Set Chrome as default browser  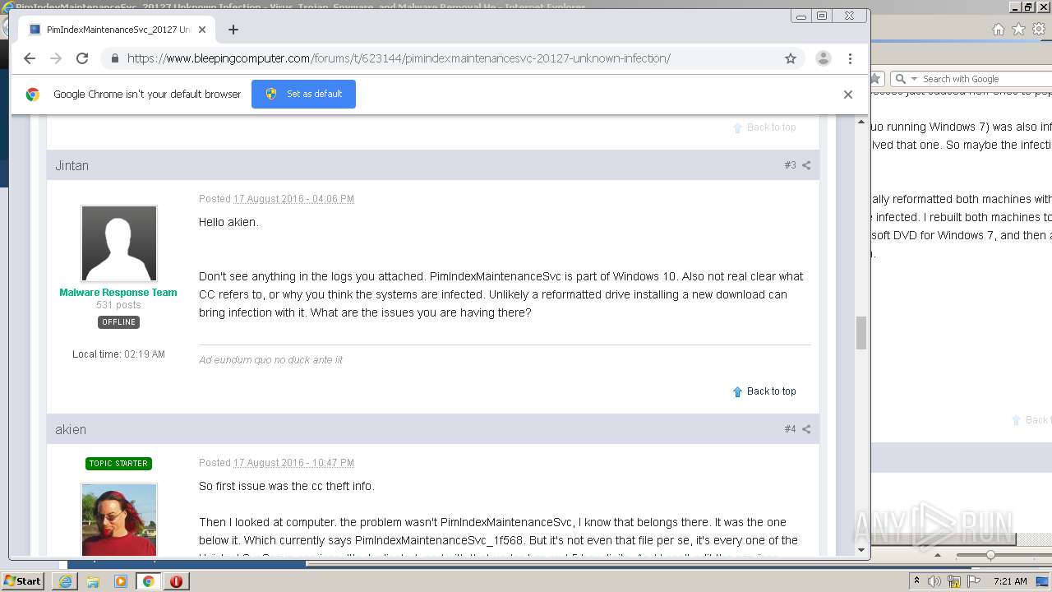click(303, 94)
